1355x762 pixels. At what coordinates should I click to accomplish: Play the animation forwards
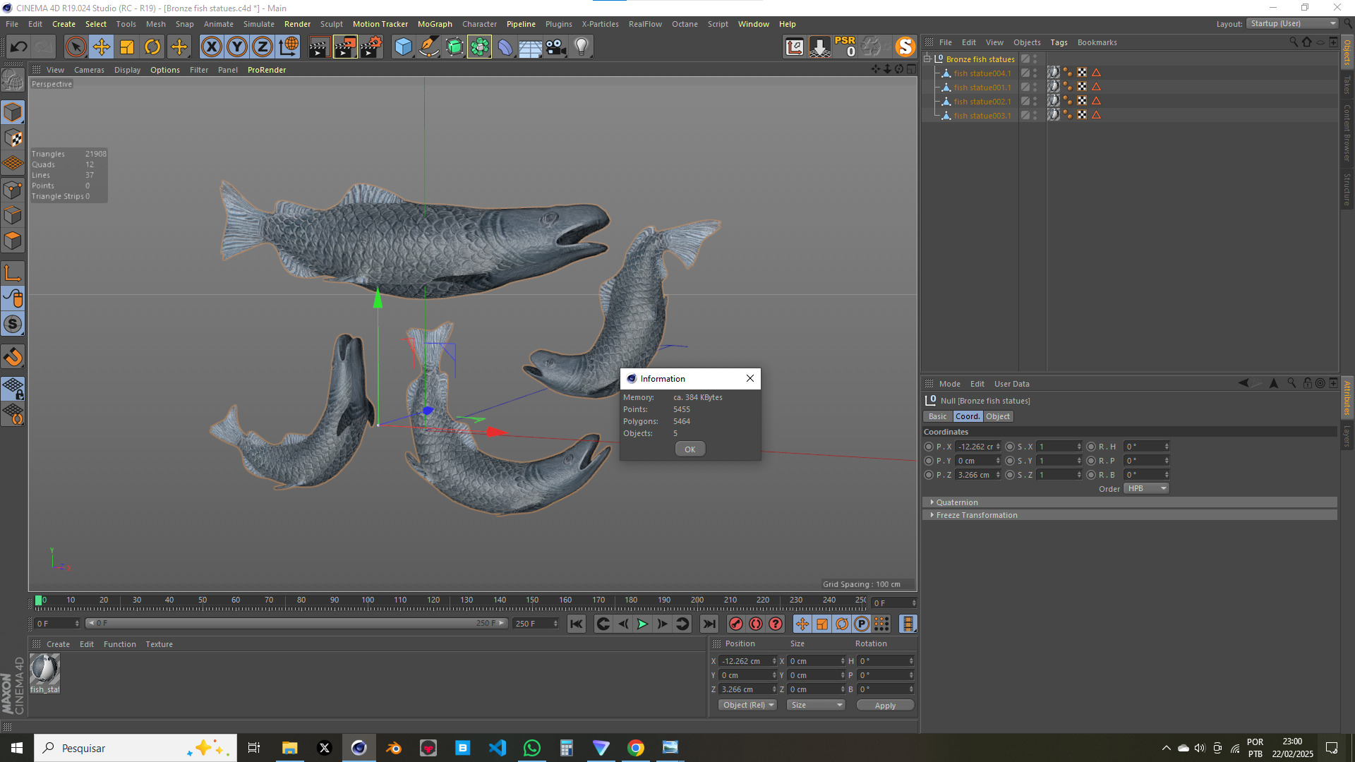[x=642, y=624]
